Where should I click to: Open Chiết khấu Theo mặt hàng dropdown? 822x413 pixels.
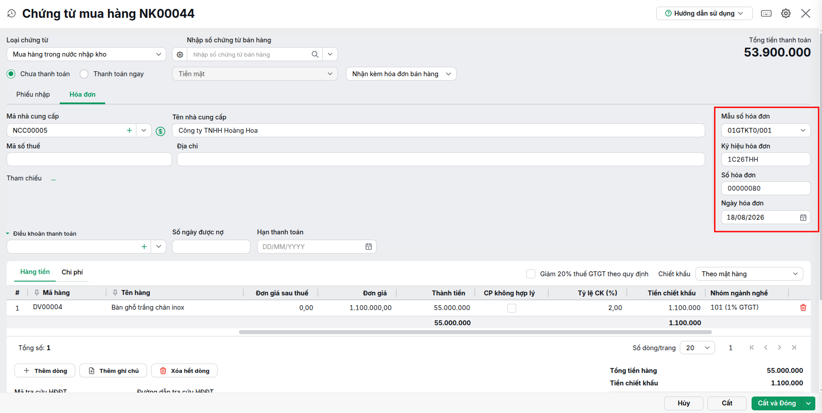(749, 274)
